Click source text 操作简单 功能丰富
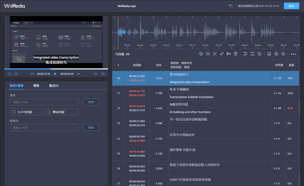 (182, 150)
